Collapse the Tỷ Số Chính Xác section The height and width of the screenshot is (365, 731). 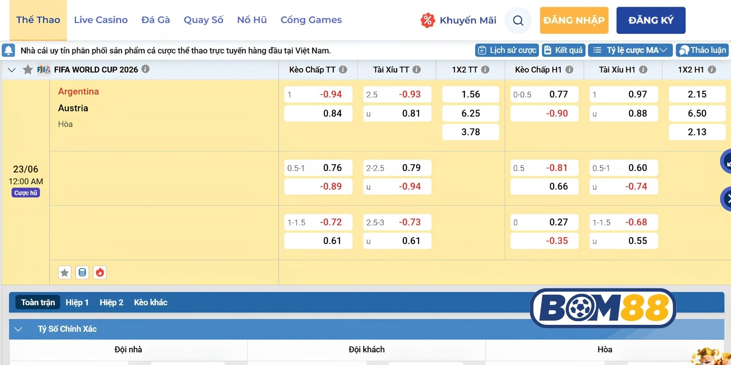tap(18, 329)
